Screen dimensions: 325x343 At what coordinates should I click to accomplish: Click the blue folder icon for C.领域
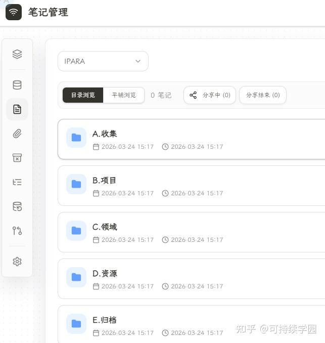76,231
